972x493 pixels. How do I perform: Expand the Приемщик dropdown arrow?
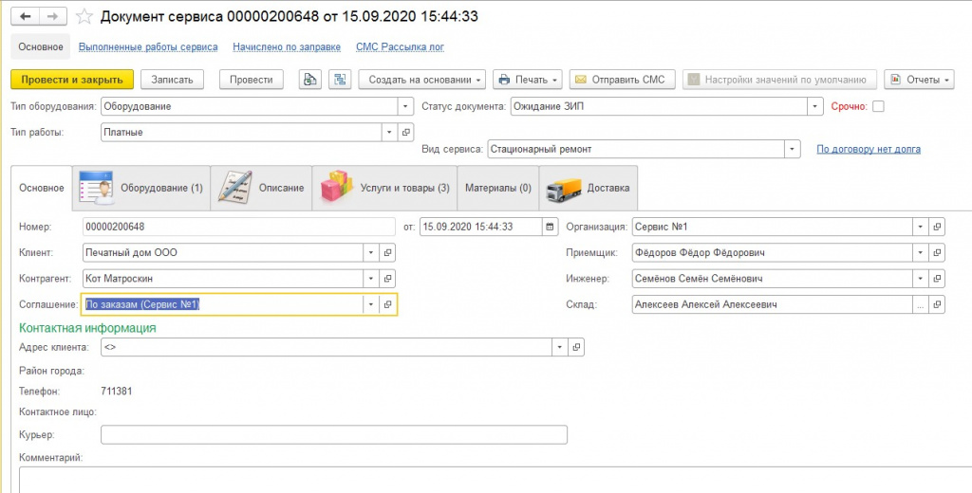[921, 253]
